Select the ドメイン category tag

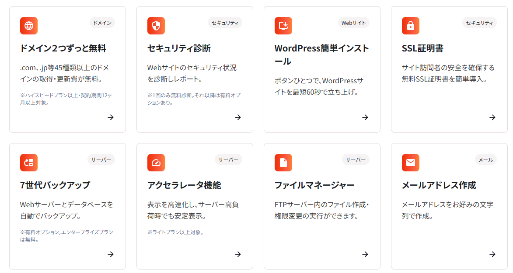[x=102, y=23]
